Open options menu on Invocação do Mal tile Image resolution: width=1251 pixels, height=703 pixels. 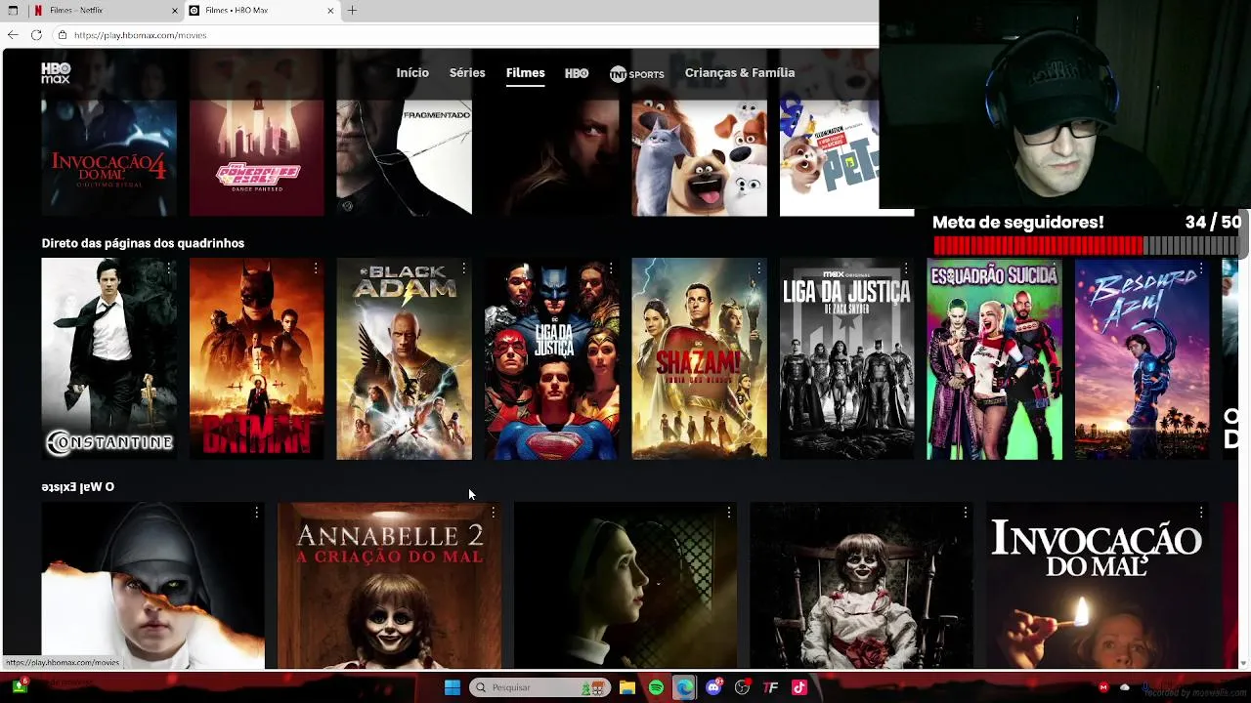click(x=1201, y=513)
